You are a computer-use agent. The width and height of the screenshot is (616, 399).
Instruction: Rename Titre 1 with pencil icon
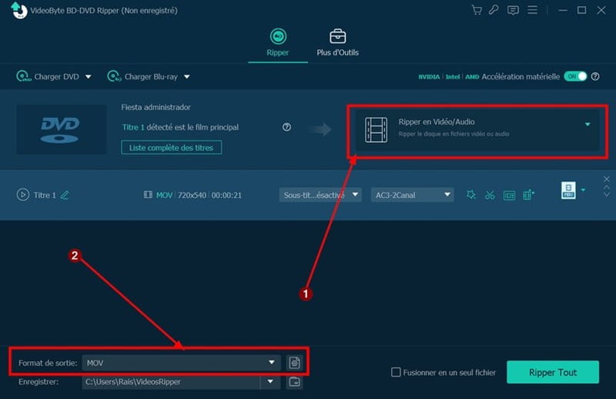coord(65,195)
